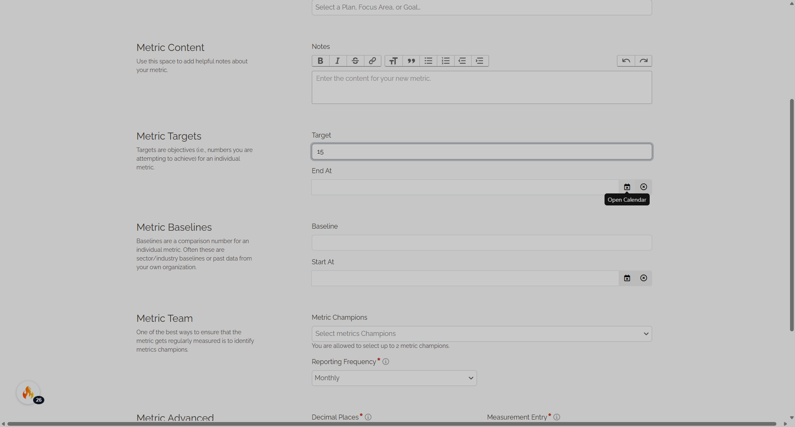The image size is (795, 427).
Task: Click the metric champions limit hint text
Action: click(381, 346)
